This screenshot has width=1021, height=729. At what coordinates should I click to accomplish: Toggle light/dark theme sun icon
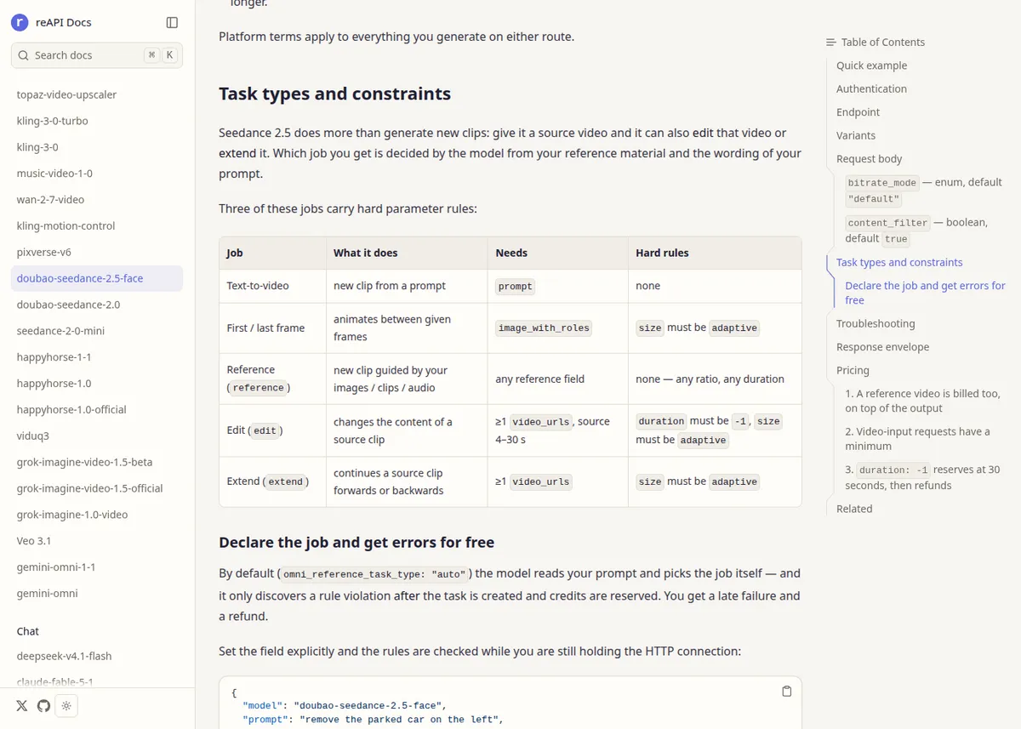coord(66,705)
